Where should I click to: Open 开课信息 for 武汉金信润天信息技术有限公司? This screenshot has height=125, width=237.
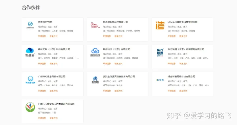click(x=107, y=91)
